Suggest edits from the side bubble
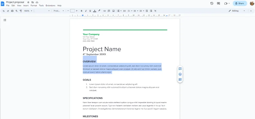This screenshot has height=119, width=255. pyautogui.click(x=180, y=80)
